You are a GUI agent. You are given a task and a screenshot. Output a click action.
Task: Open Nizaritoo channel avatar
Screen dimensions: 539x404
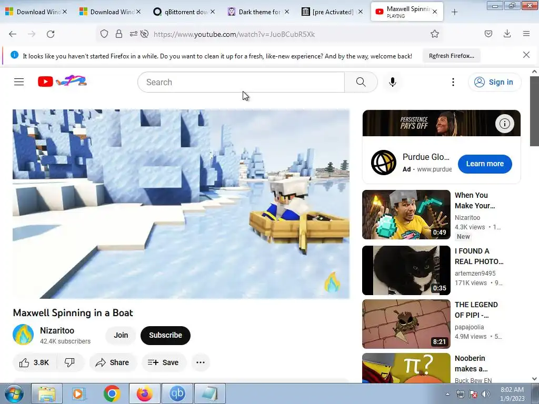point(23,335)
